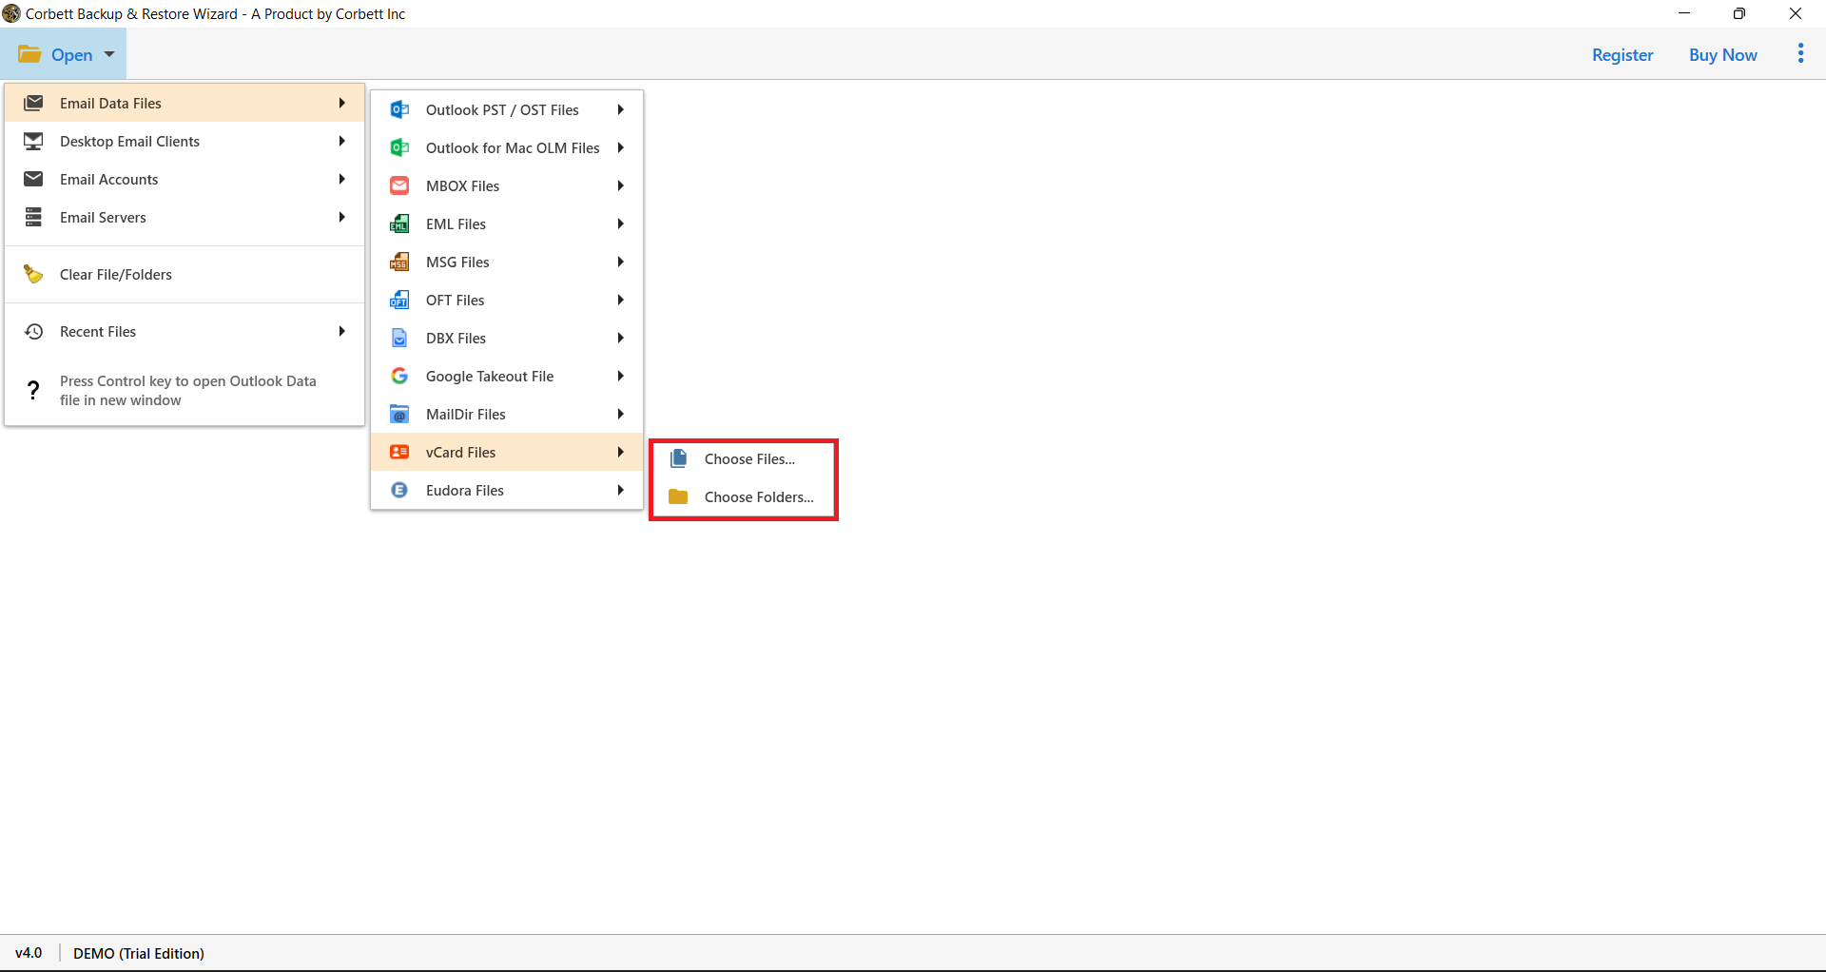Expand the Recent Files submenu arrow

[x=341, y=331]
